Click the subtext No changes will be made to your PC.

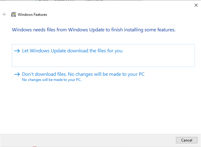click(52, 80)
